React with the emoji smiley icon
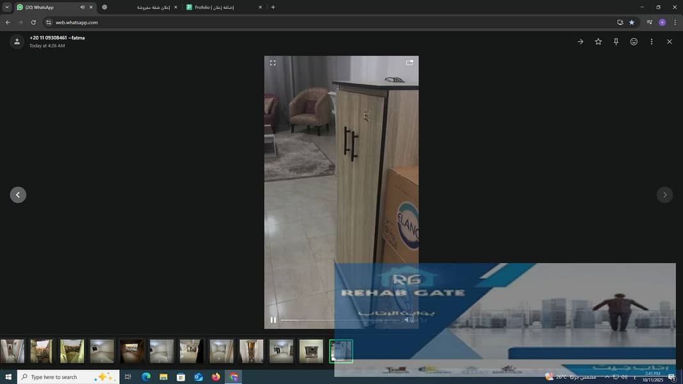The width and height of the screenshot is (683, 384). (634, 42)
